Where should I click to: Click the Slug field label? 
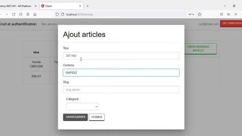point(66,82)
